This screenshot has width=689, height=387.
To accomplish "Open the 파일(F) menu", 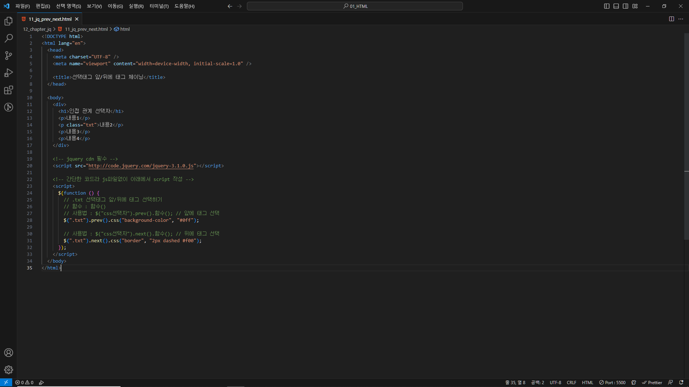I will 23,6.
